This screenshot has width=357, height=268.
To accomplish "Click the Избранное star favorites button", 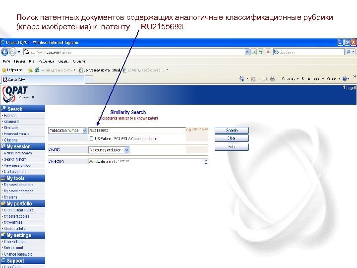I will click(12, 70).
